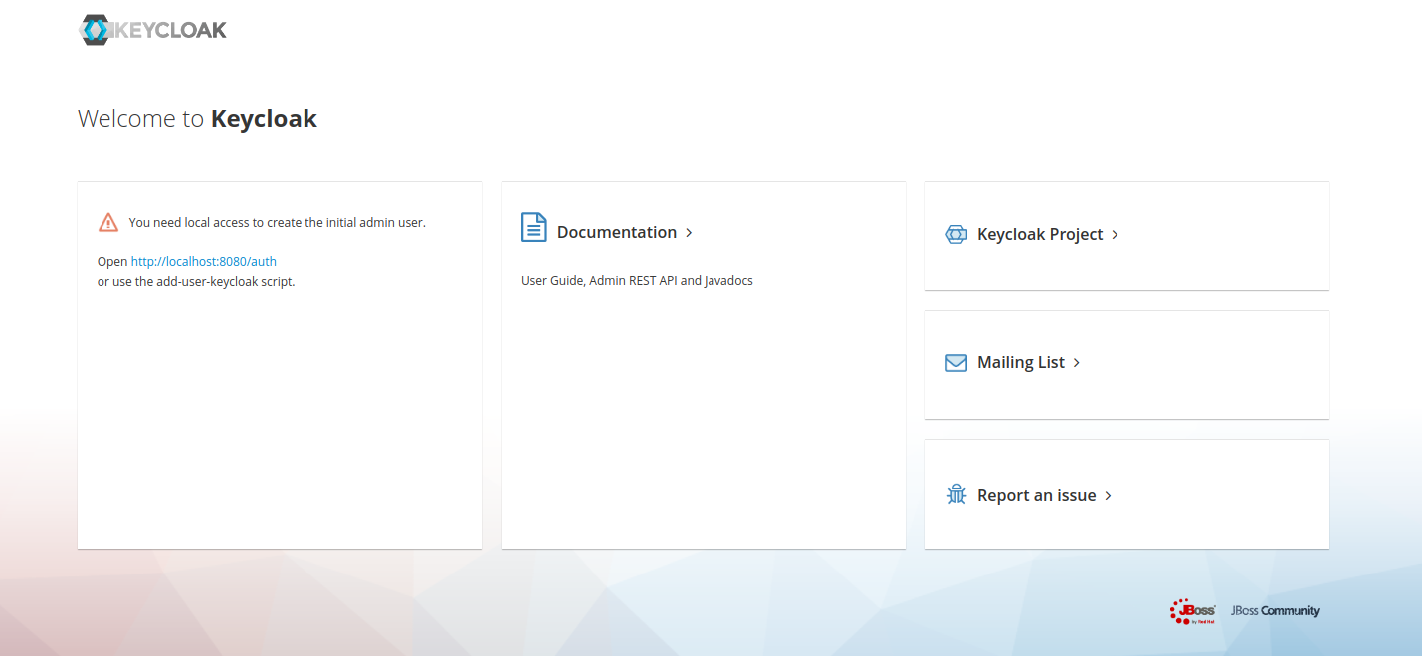The height and width of the screenshot is (656, 1422).
Task: Click the warning triangle icon
Action: click(108, 222)
